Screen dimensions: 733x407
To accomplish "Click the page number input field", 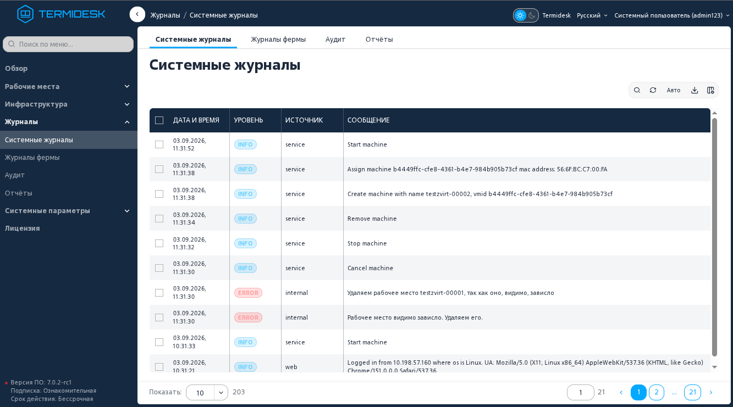I will pos(581,392).
